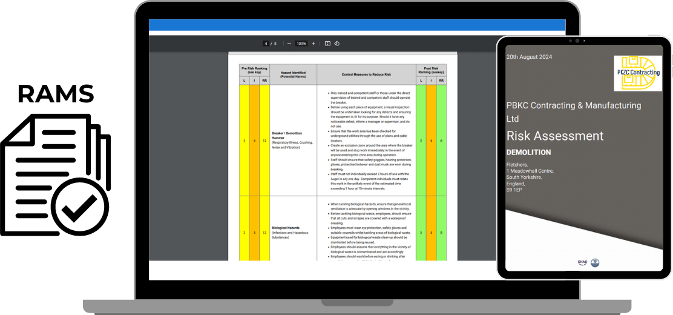This screenshot has height=315, width=673.
Task: Click the Control Measures to Reduce Risk header
Action: point(366,74)
